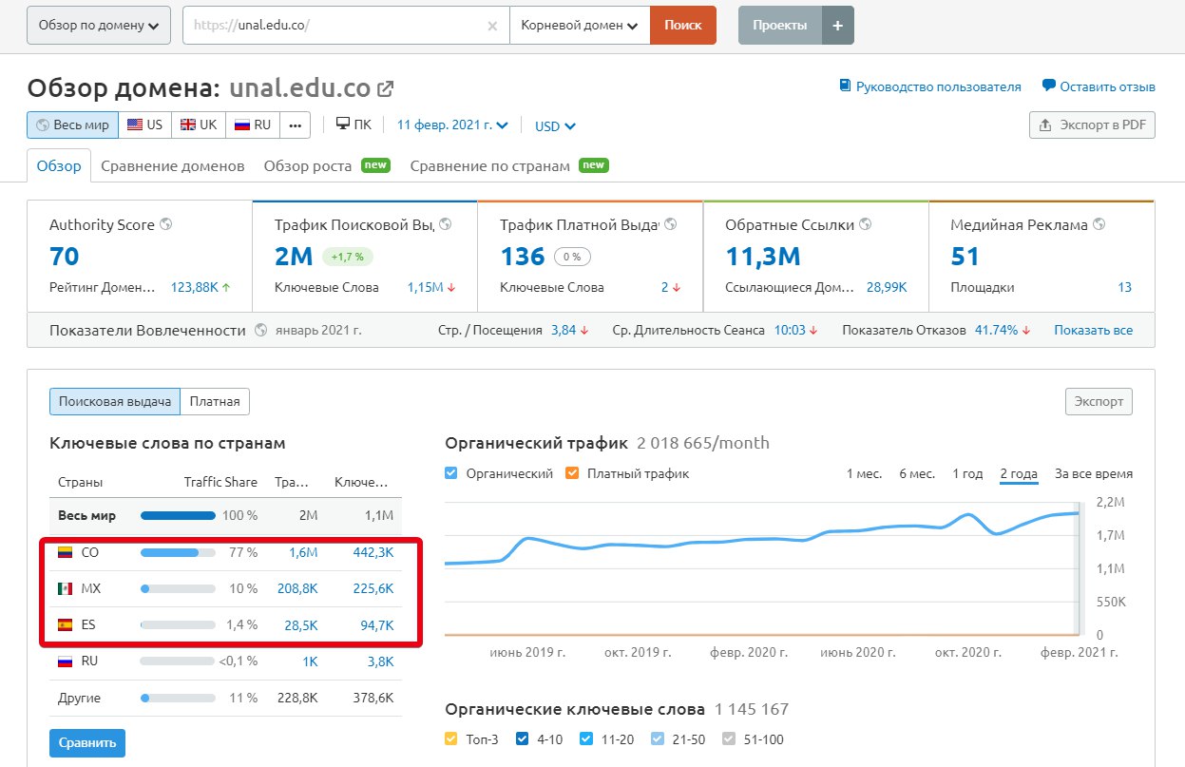1185x767 pixels.
Task: Click the blue Сравнить button
Action: pos(87,742)
